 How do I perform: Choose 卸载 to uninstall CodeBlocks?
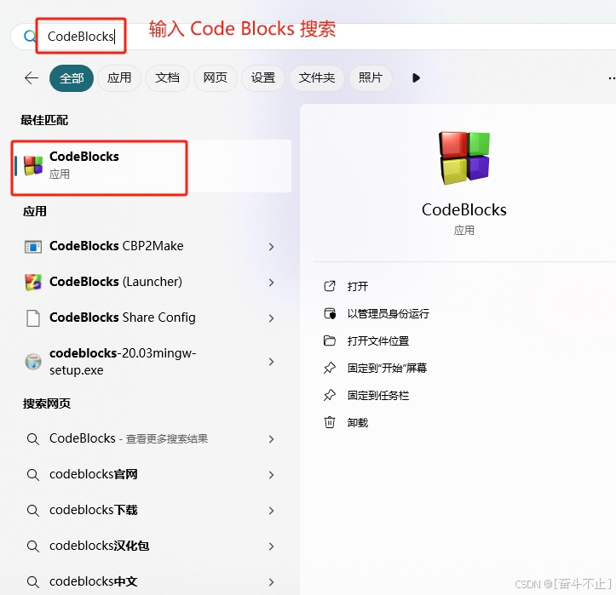point(358,423)
